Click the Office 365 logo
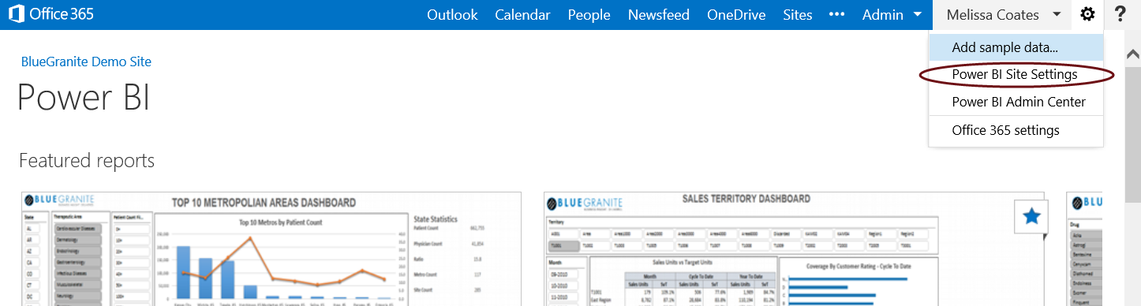The image size is (1141, 306). pos(52,14)
